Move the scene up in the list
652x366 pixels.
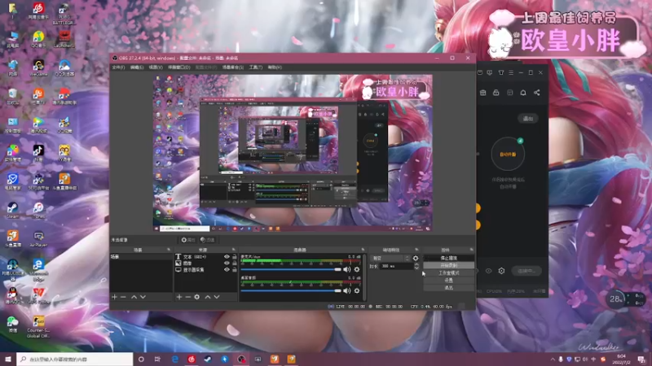(x=134, y=297)
